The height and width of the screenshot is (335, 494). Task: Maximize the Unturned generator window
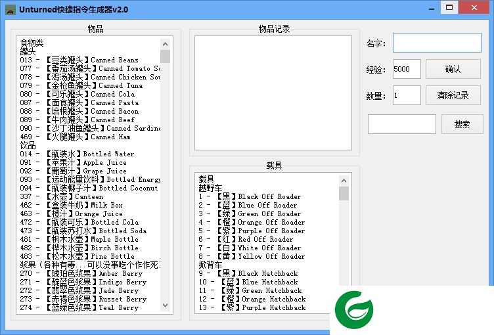coord(449,7)
